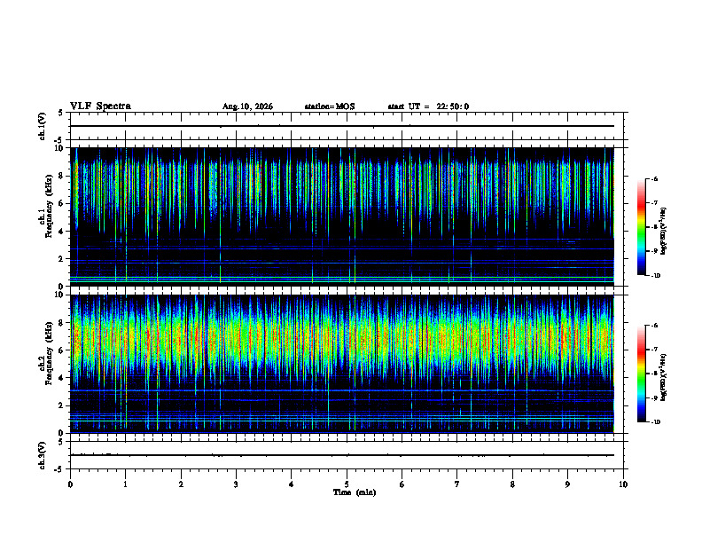702x543 pixels.
Task: Click the ch.3(V) waveform strip
Action: [x=347, y=455]
